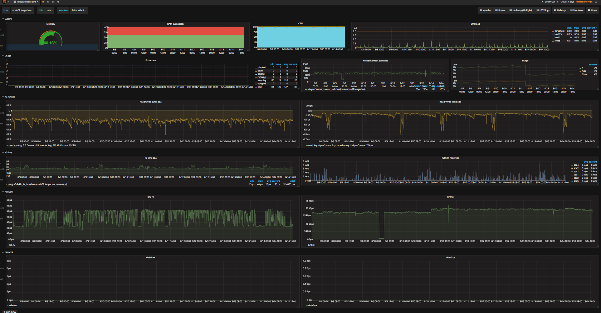Toggle /var series in Usage legend

coord(584,71)
